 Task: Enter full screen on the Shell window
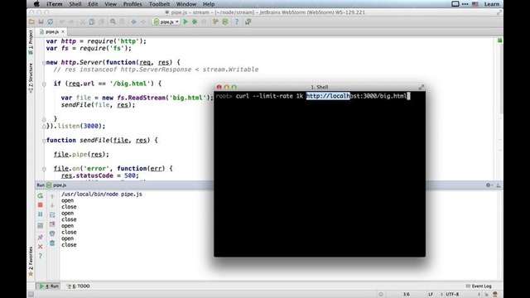[x=422, y=87]
